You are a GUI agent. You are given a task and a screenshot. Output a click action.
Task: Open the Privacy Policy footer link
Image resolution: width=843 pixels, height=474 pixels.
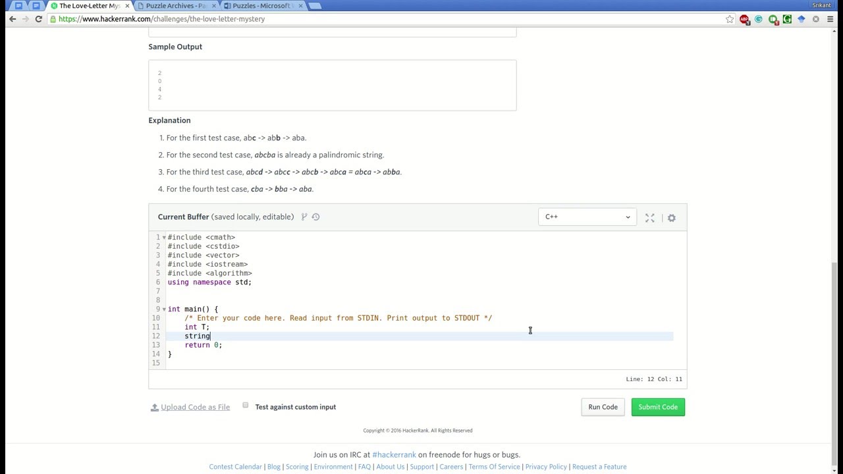[546, 467]
